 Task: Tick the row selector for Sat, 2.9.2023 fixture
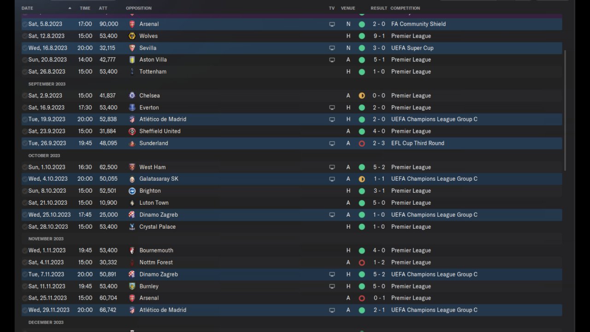coord(24,95)
